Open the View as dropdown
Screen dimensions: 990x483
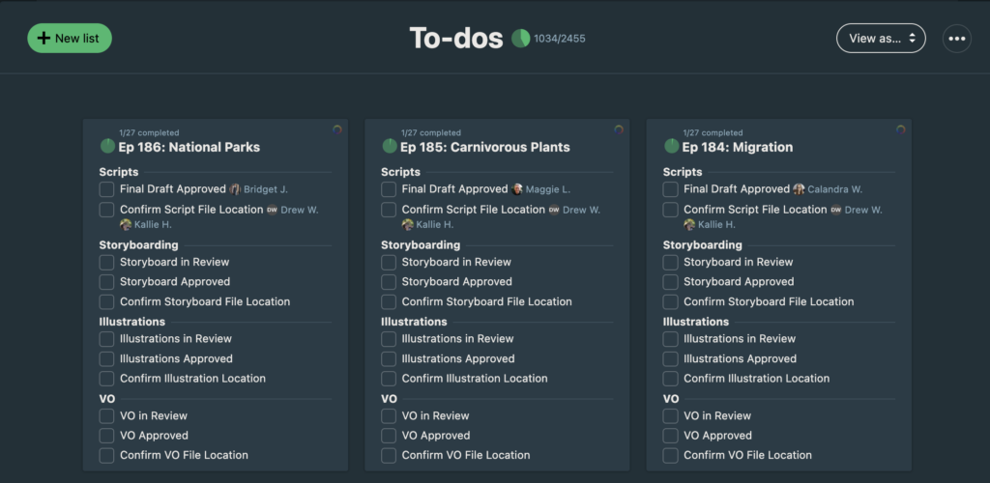tap(881, 39)
